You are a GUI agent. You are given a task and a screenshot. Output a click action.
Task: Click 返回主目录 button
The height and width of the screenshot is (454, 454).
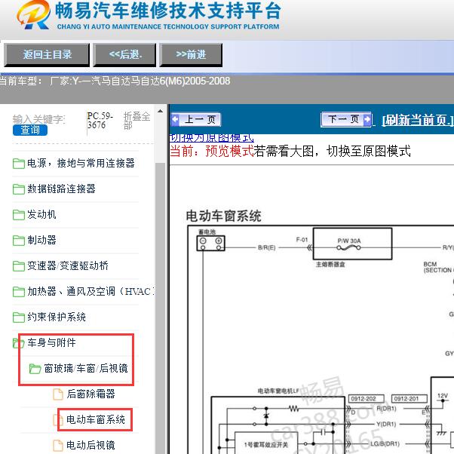47,55
